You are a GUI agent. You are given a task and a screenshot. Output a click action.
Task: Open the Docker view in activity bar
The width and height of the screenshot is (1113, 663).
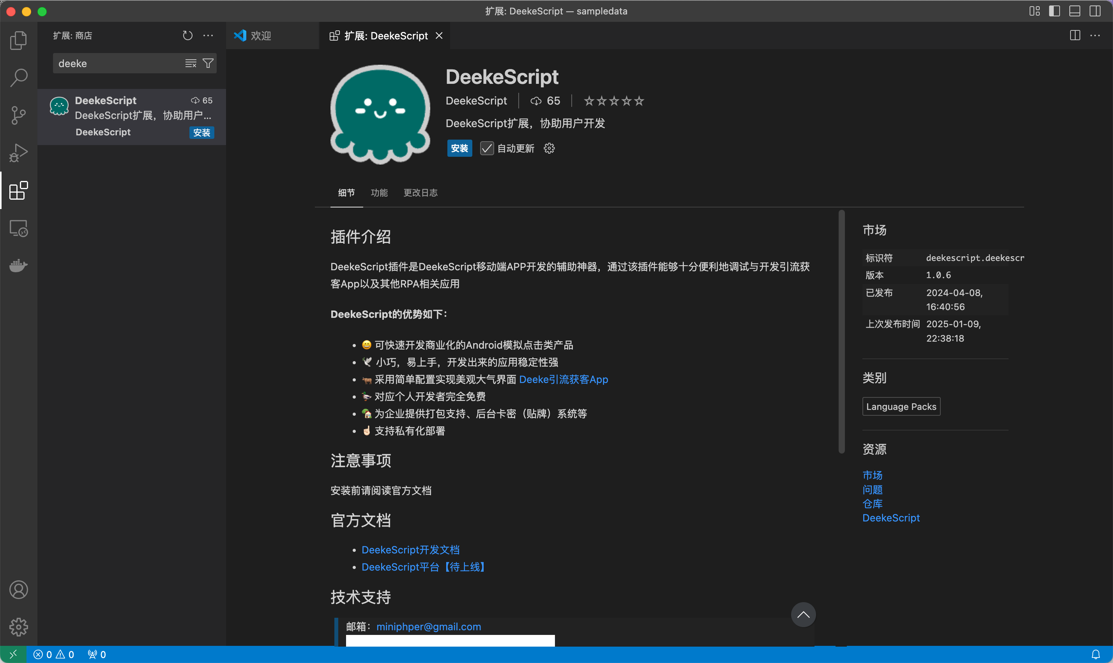click(18, 266)
